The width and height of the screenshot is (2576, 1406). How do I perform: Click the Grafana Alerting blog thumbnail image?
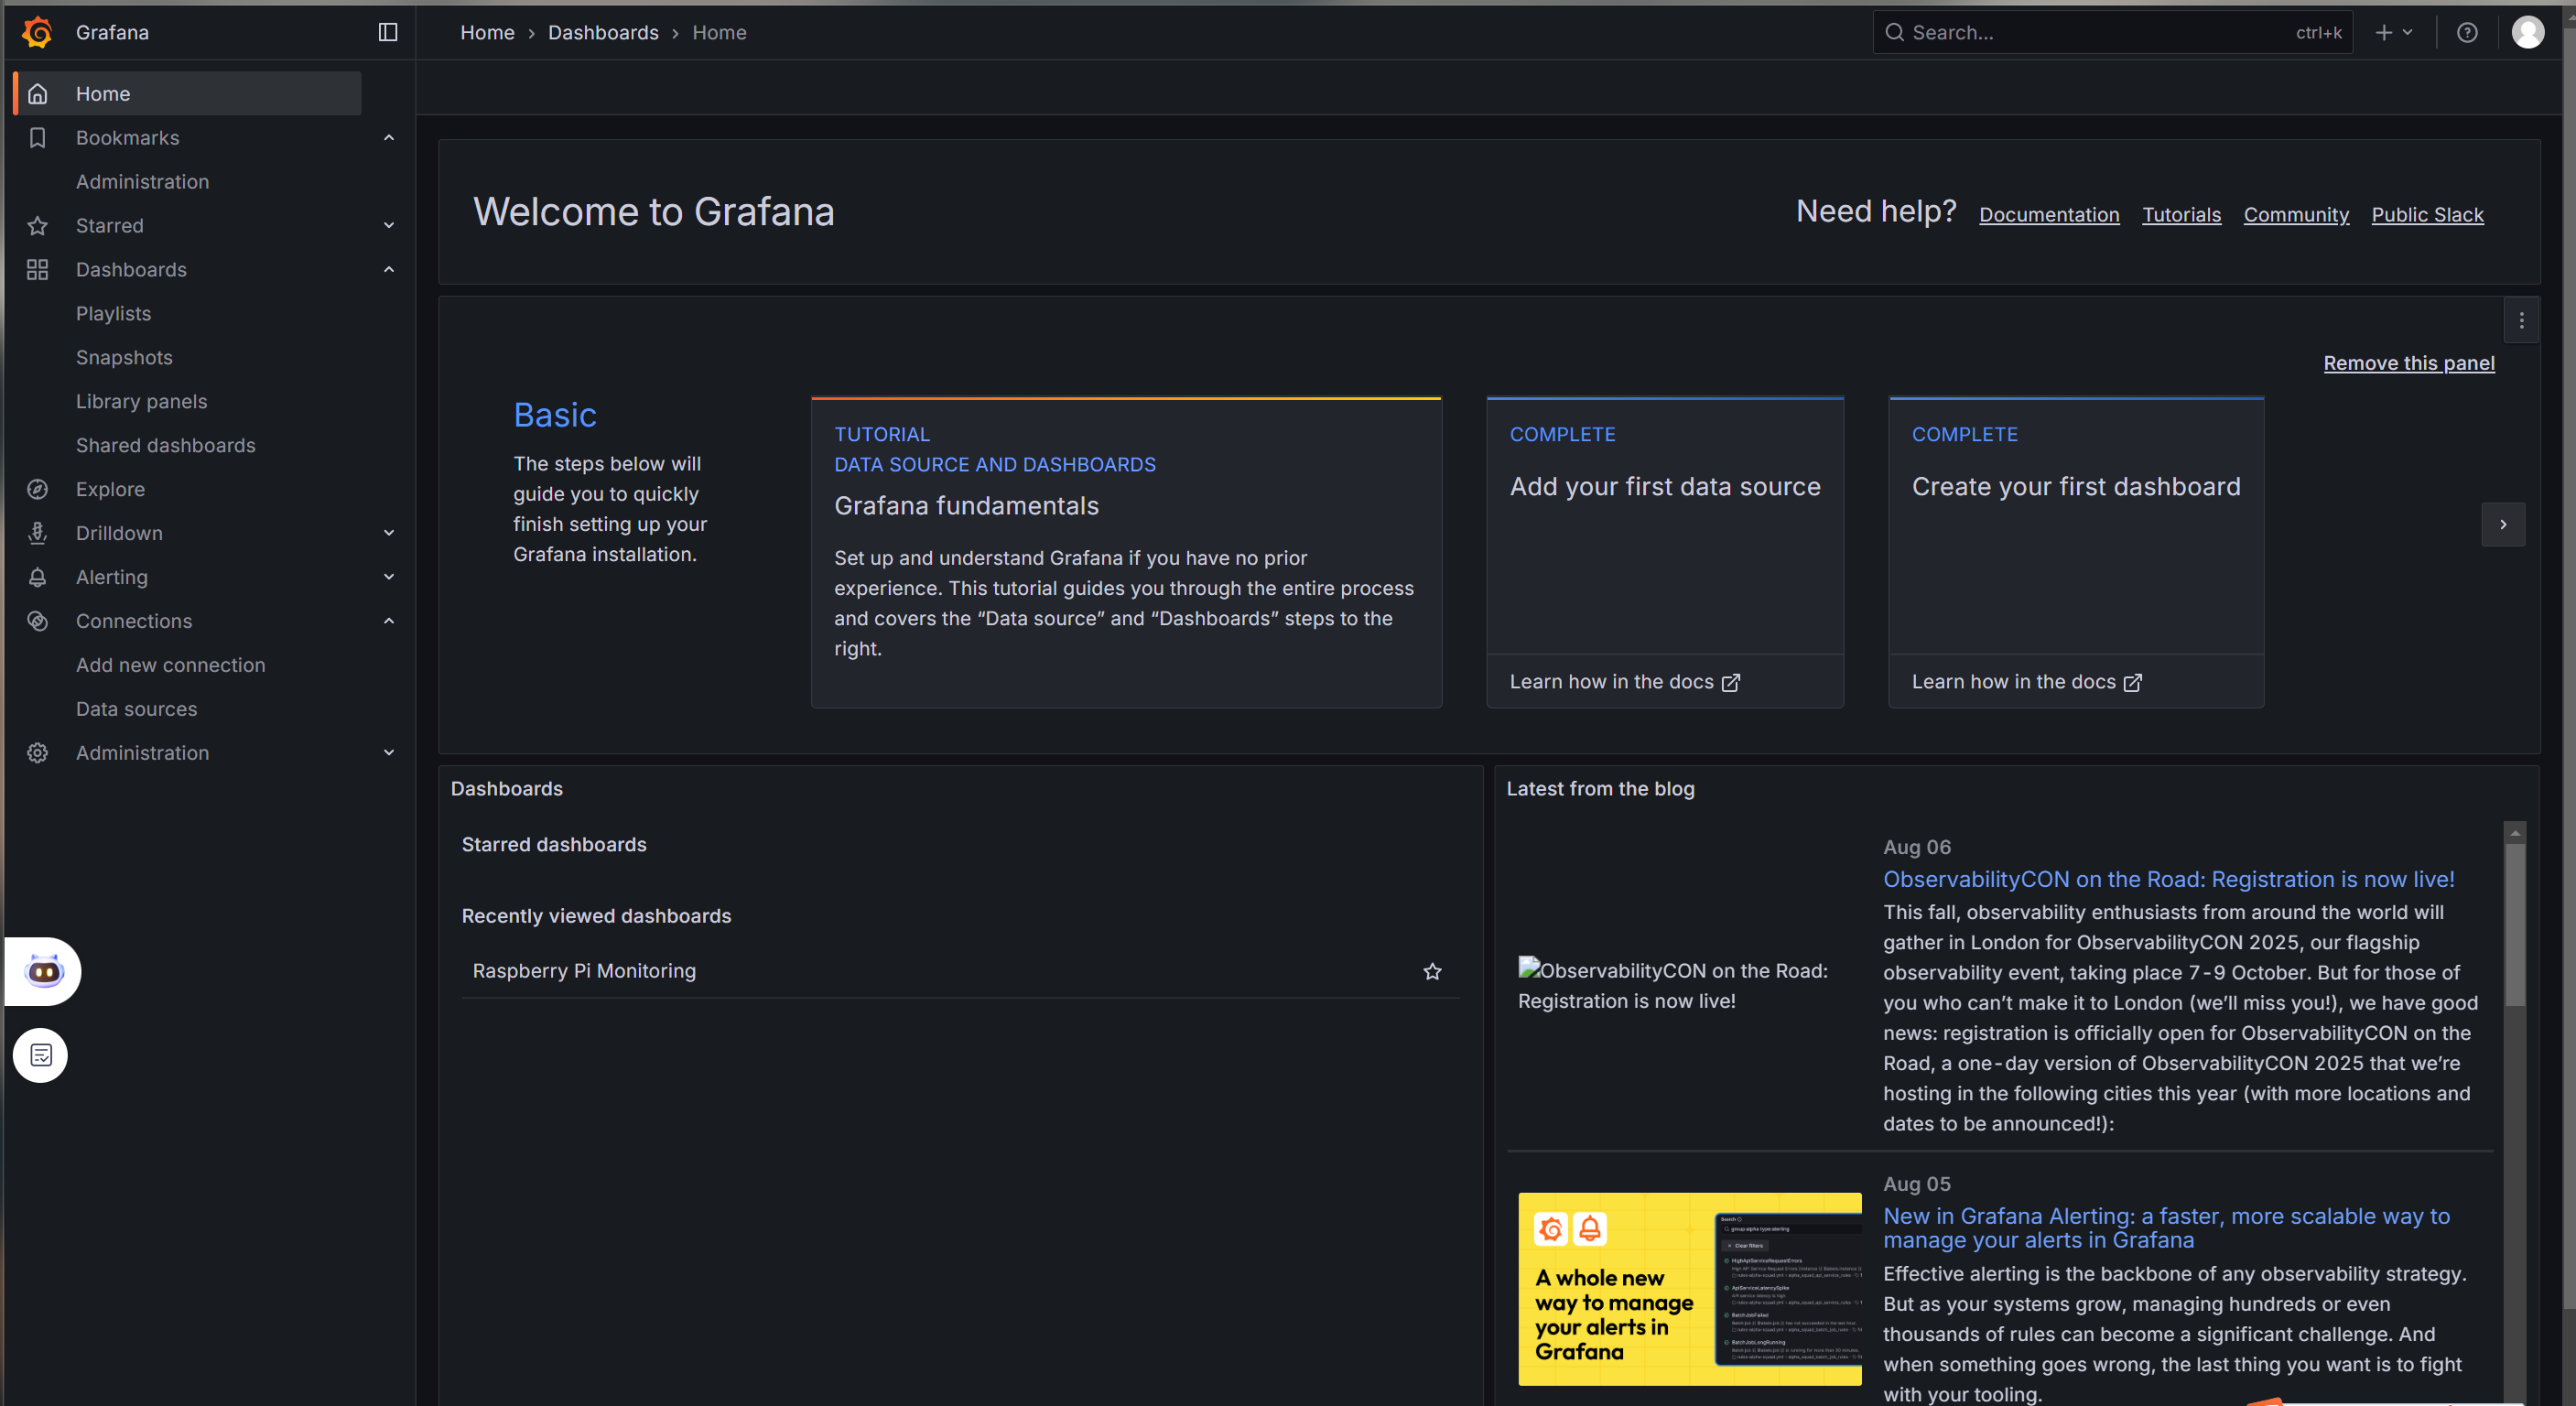[x=1689, y=1288]
